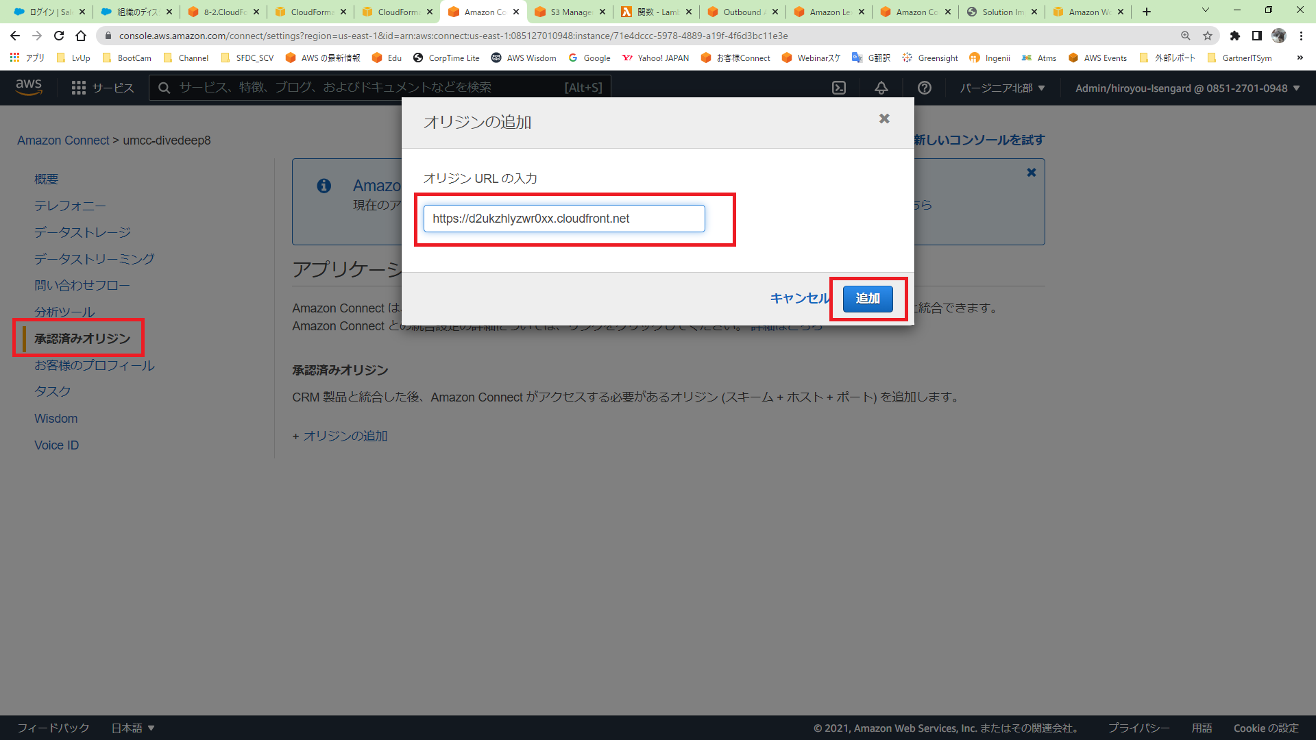
Task: Open お客様のプロフィール in the sidebar
Action: point(95,365)
